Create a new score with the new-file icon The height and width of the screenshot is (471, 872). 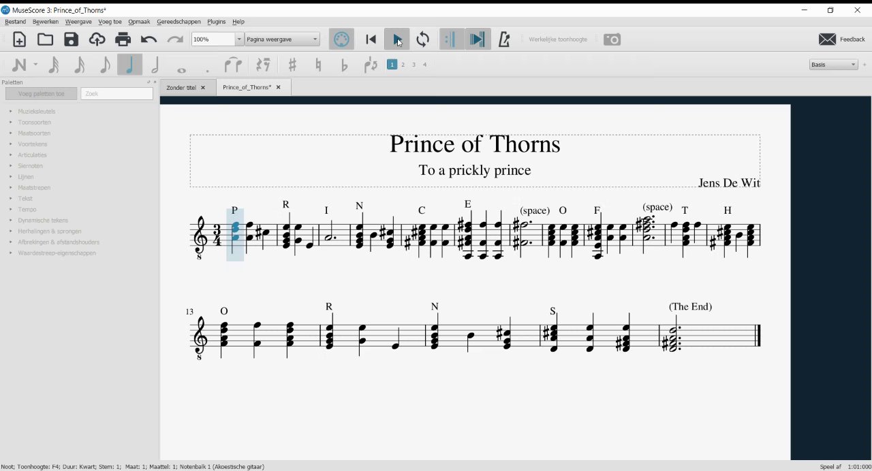click(x=19, y=39)
